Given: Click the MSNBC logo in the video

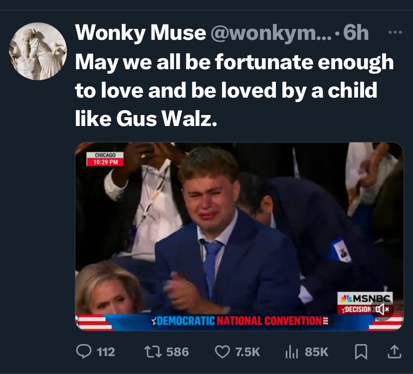Looking at the screenshot, I should 365,298.
